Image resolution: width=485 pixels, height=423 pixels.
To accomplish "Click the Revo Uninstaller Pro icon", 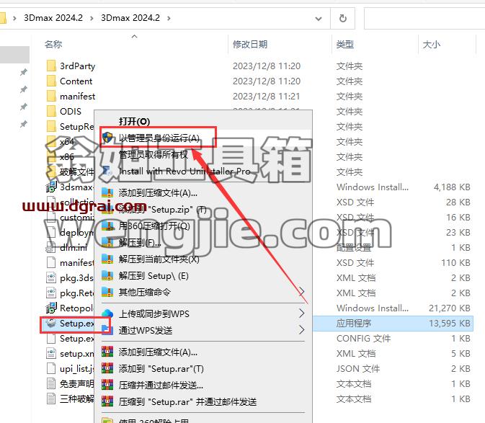I will click(x=107, y=171).
